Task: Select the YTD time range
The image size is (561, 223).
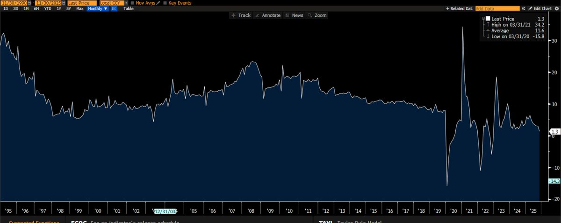Action: click(x=47, y=8)
